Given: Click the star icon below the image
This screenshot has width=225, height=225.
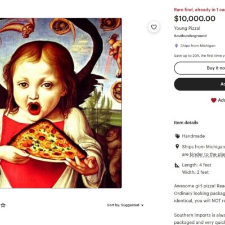Looking at the screenshot, I should click(x=3, y=205).
